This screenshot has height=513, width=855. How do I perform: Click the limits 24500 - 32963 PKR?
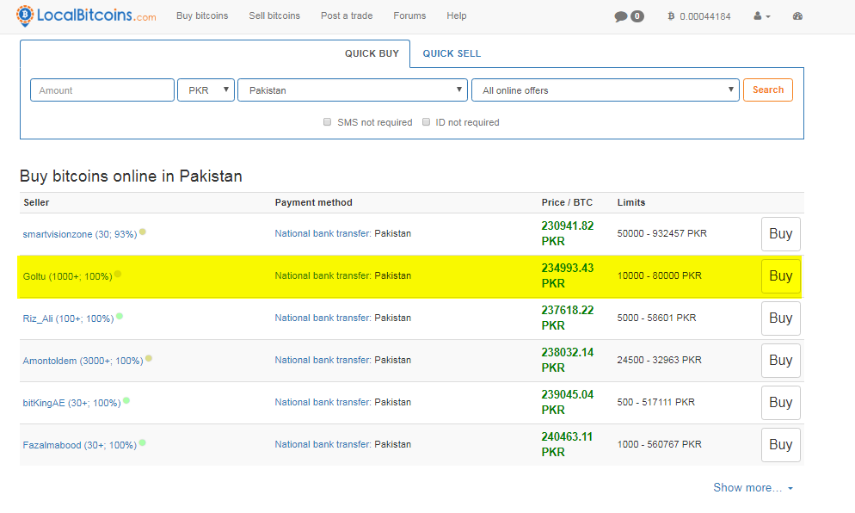click(659, 360)
